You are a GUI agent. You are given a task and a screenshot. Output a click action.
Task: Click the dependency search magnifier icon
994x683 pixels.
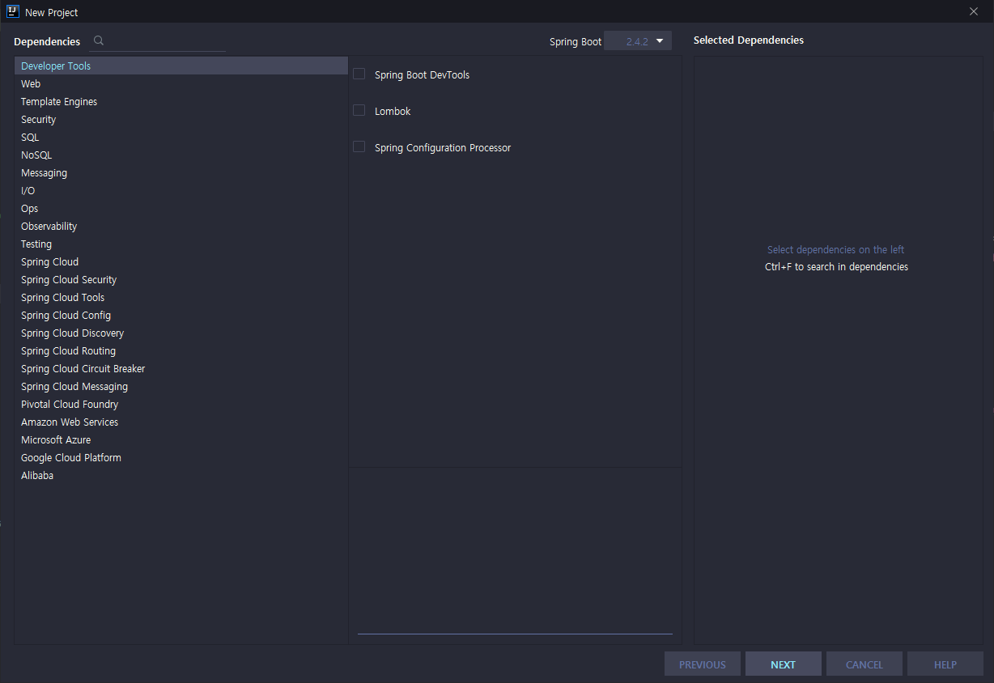click(99, 40)
